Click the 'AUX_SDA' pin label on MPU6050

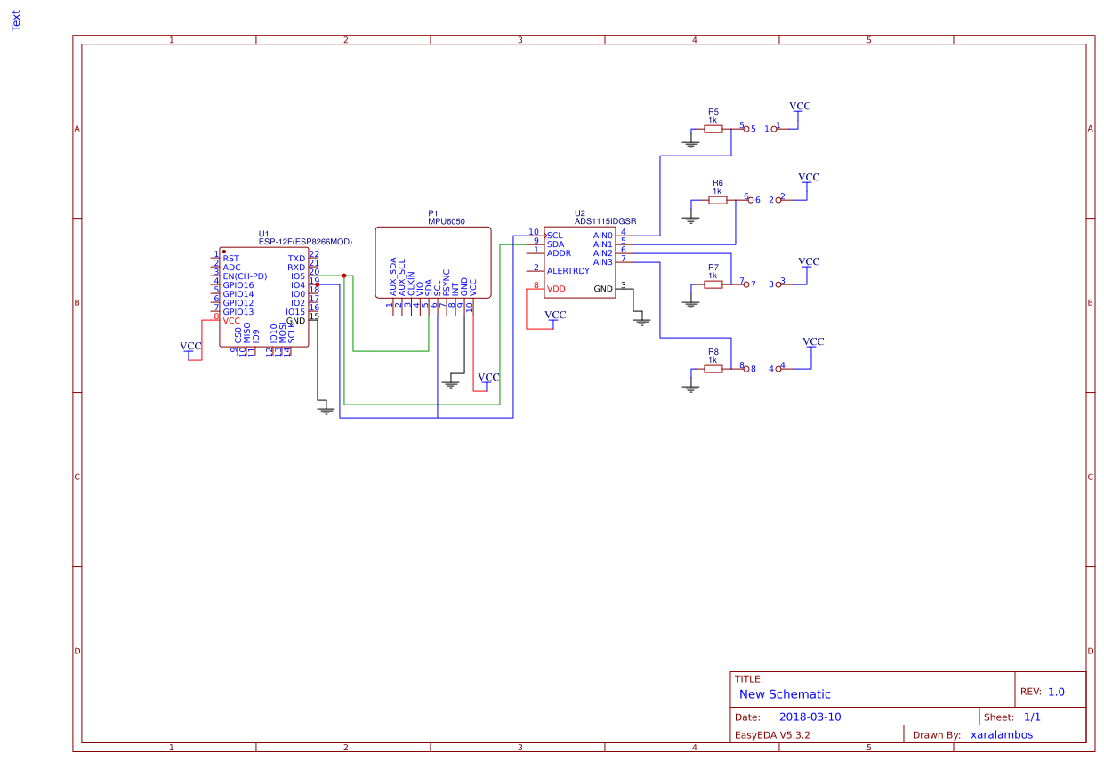point(393,276)
